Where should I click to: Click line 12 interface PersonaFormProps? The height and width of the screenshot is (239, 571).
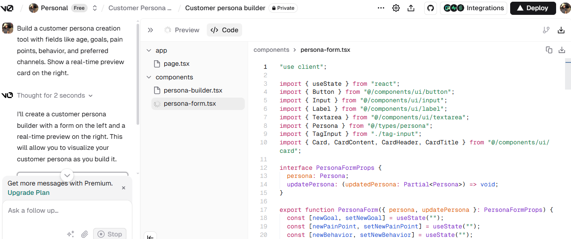[x=331, y=168]
